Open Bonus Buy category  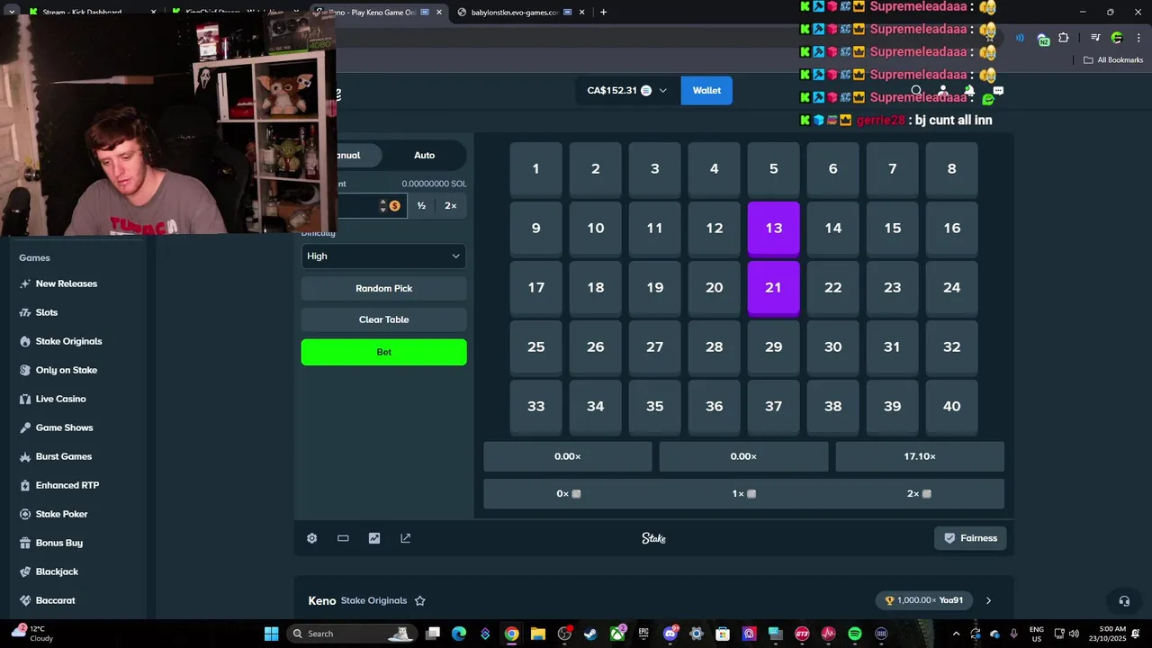click(x=51, y=543)
